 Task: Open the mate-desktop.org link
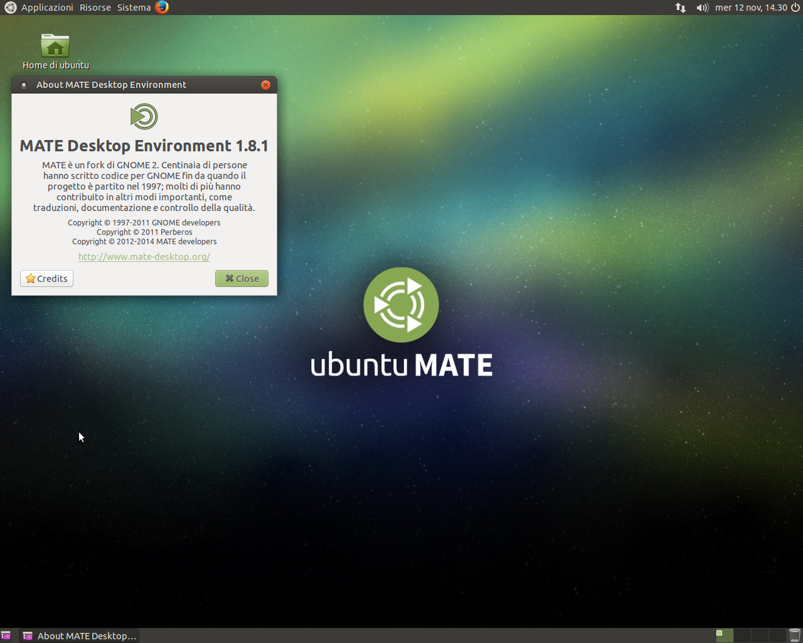(144, 256)
